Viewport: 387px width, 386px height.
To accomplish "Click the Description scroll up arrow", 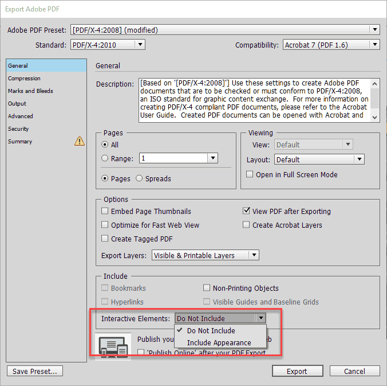I will [374, 84].
